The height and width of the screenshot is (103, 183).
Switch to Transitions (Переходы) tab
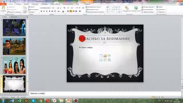click(x=35, y=4)
